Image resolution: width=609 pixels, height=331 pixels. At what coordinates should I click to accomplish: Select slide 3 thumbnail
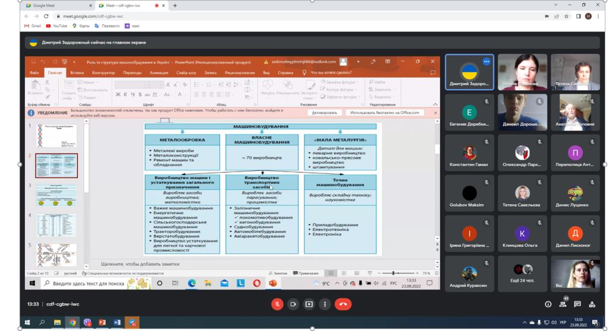(56, 195)
